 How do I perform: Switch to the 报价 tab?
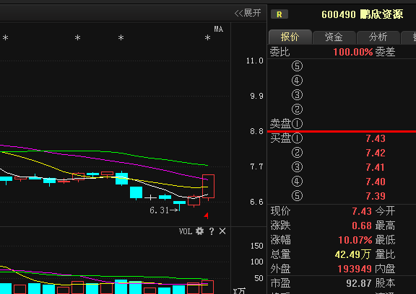click(x=290, y=37)
